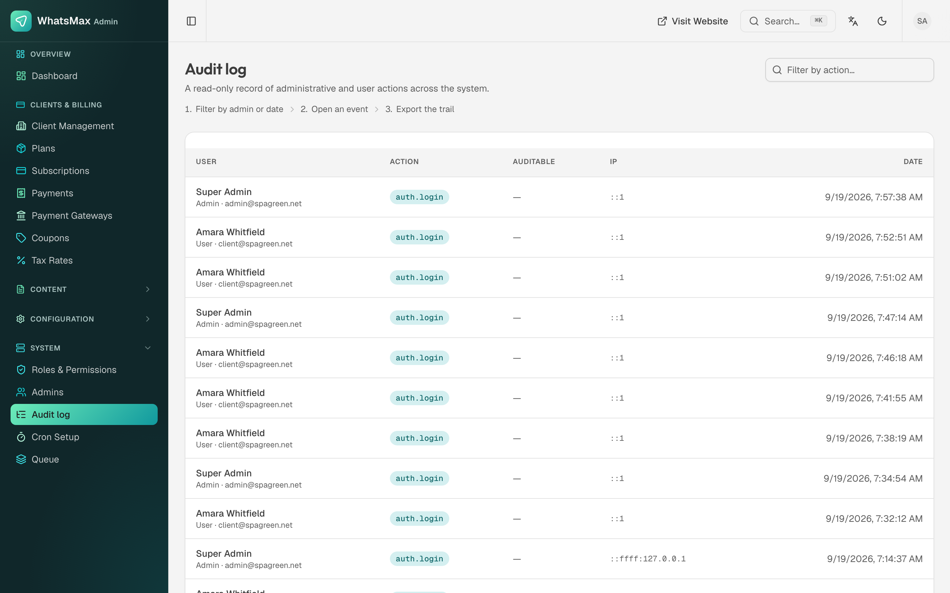
Task: Click the Clients & Billing section header
Action: click(x=66, y=105)
